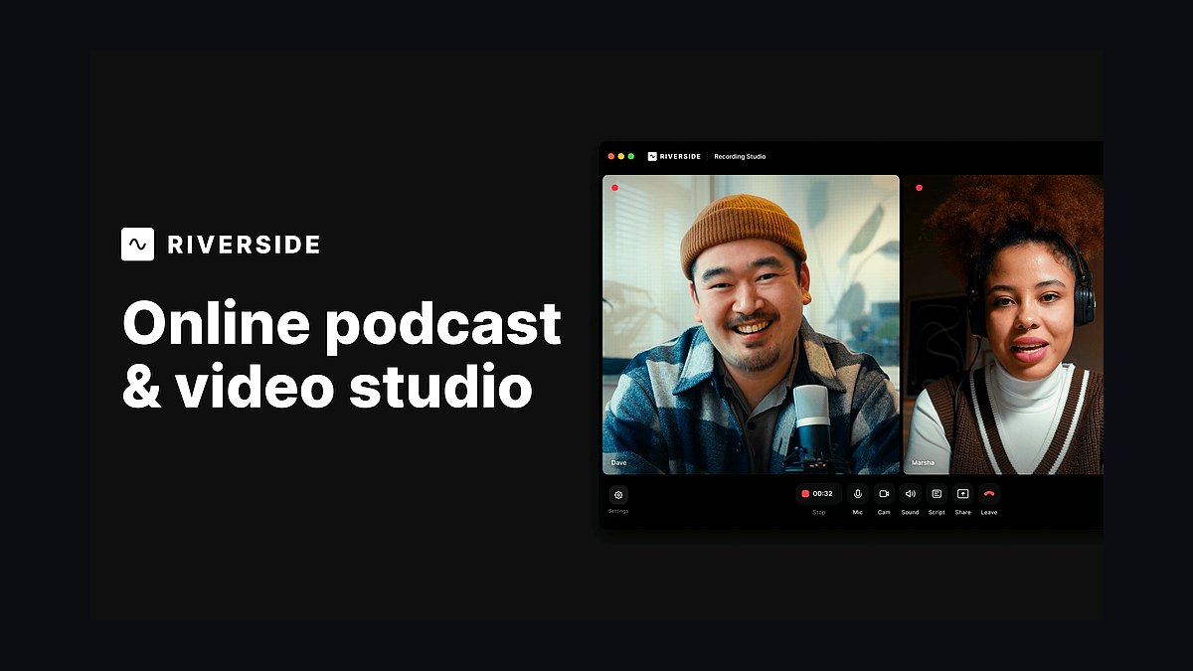The height and width of the screenshot is (671, 1193).
Task: Select Marsha's video tile
Action: click(1003, 325)
